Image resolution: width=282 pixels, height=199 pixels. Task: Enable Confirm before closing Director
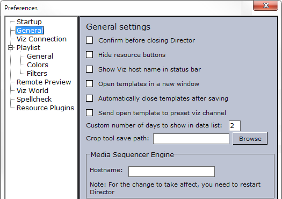coord(90,40)
